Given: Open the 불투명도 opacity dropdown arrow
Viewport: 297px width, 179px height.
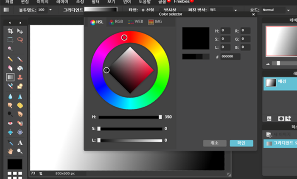Looking at the screenshot, I should tap(51, 9).
